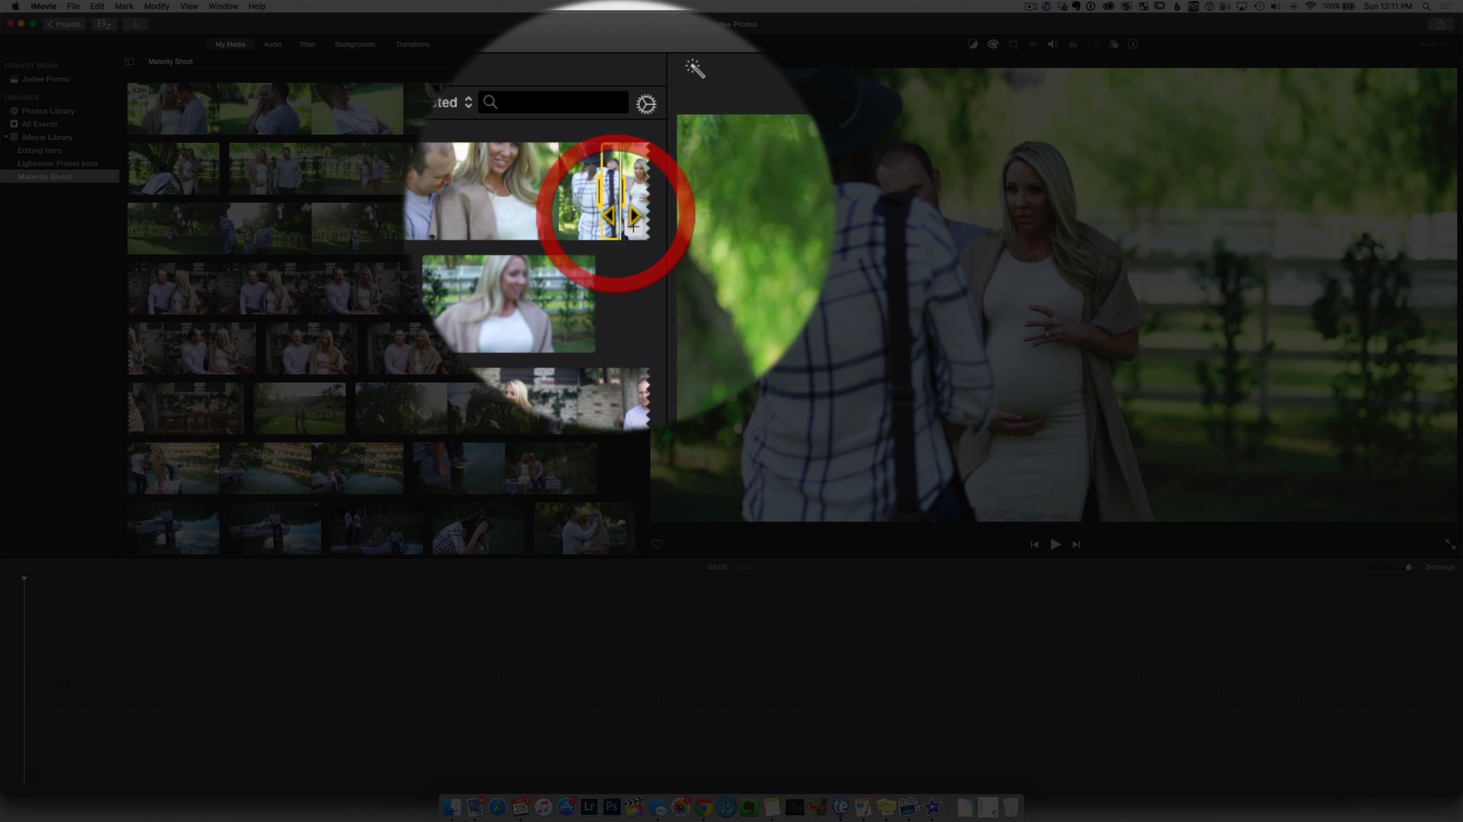
Task: Open iMovie star icon in Dock
Action: 933,807
